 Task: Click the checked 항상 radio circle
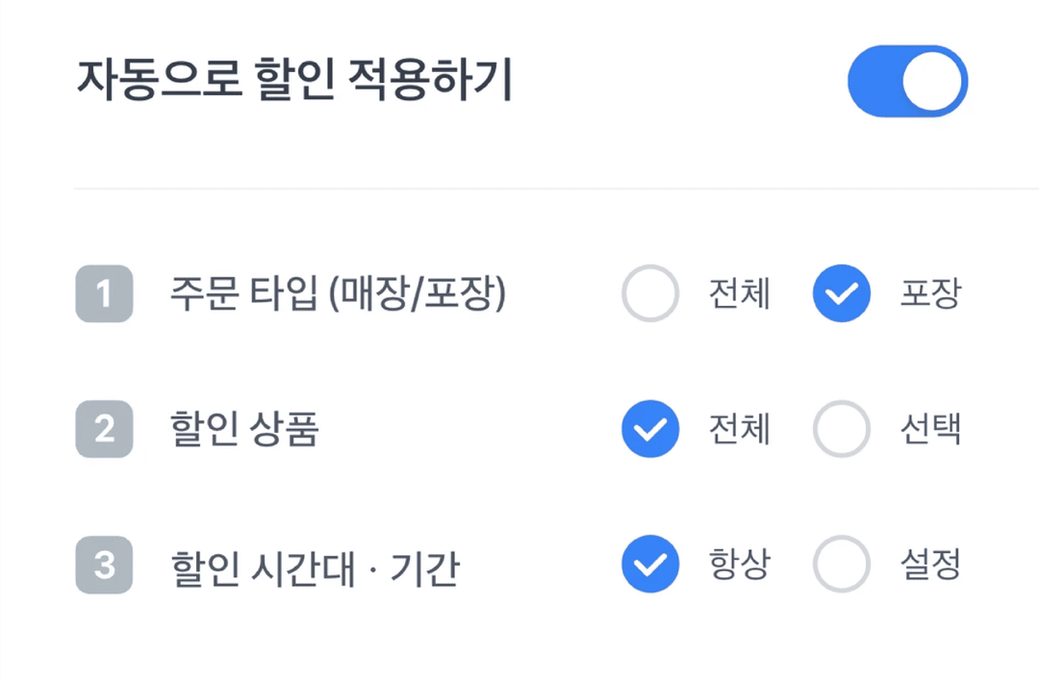coord(650,565)
